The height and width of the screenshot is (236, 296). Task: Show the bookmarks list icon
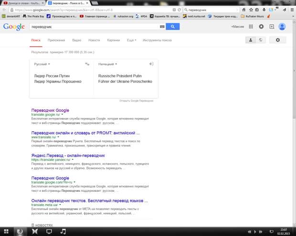click(257, 10)
